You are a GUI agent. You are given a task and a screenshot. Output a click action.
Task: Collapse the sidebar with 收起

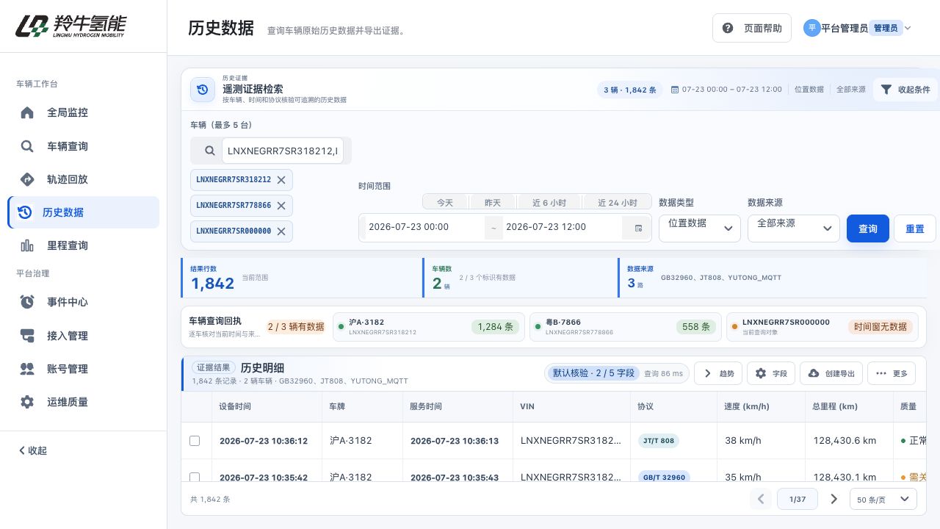point(33,450)
